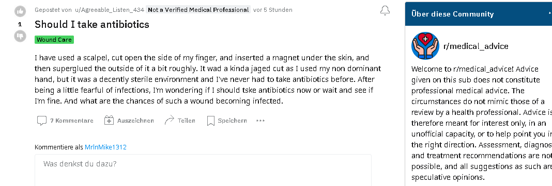The image size is (552, 186).
Task: Open the three-dot more options menu
Action: tap(260, 121)
